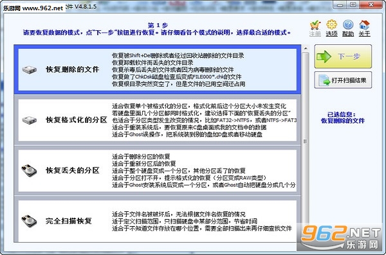Open the 选项 link
The height and width of the screenshot is (255, 386).
click(x=331, y=33)
